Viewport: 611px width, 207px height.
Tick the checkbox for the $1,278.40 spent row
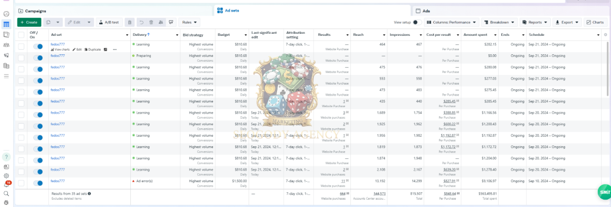point(21,172)
